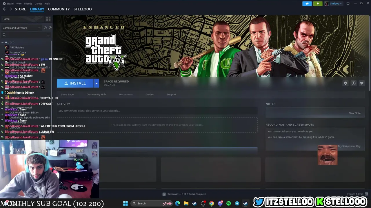This screenshot has width=371, height=208.
Task: Enter Big Picture mode via monitor icon
Action: click(348, 3)
